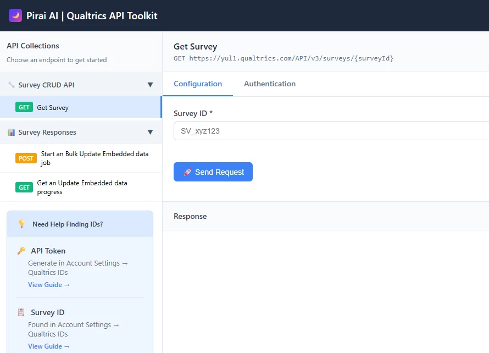Click the GET badge on Update Embedded data progress
Image resolution: width=489 pixels, height=353 pixels.
[x=24, y=187]
